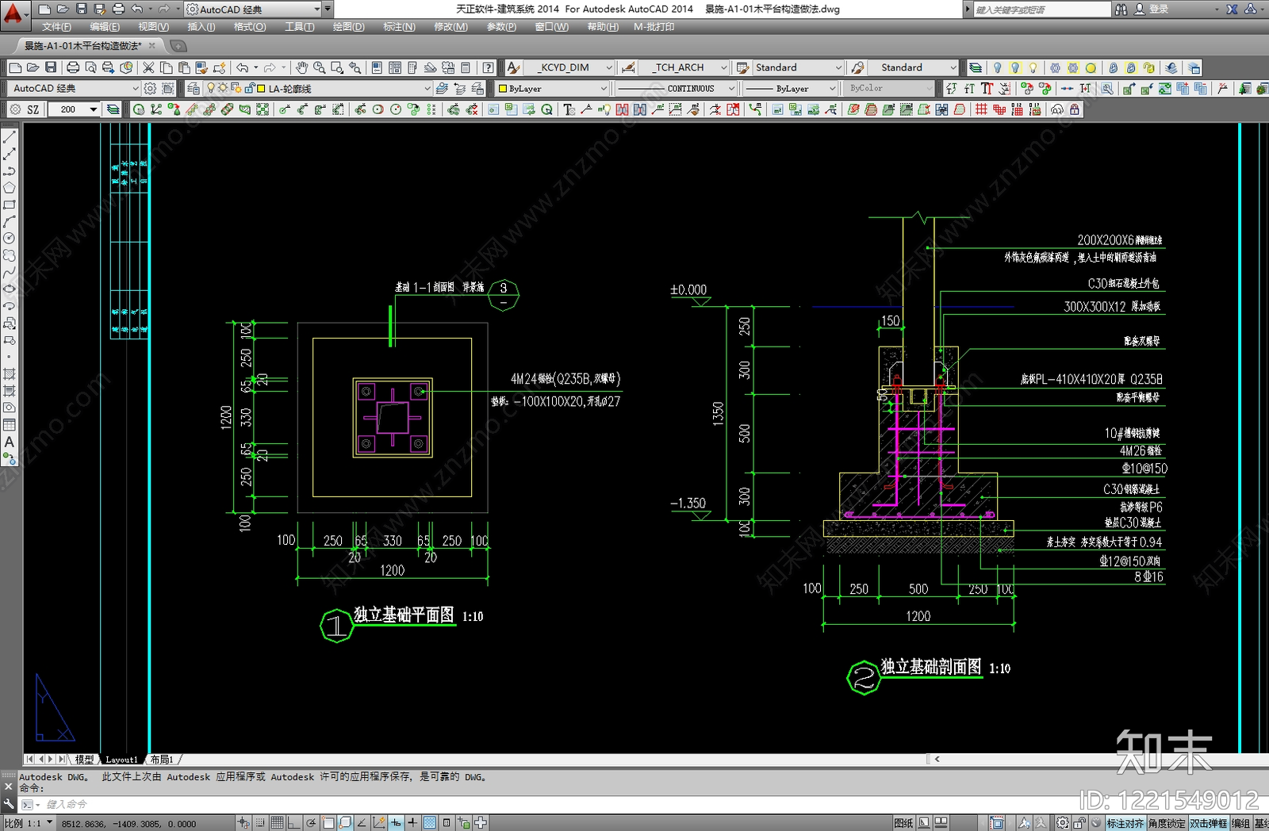Open the 200 scale value dropdown
Screen dimensions: 1269x831
tap(93, 109)
